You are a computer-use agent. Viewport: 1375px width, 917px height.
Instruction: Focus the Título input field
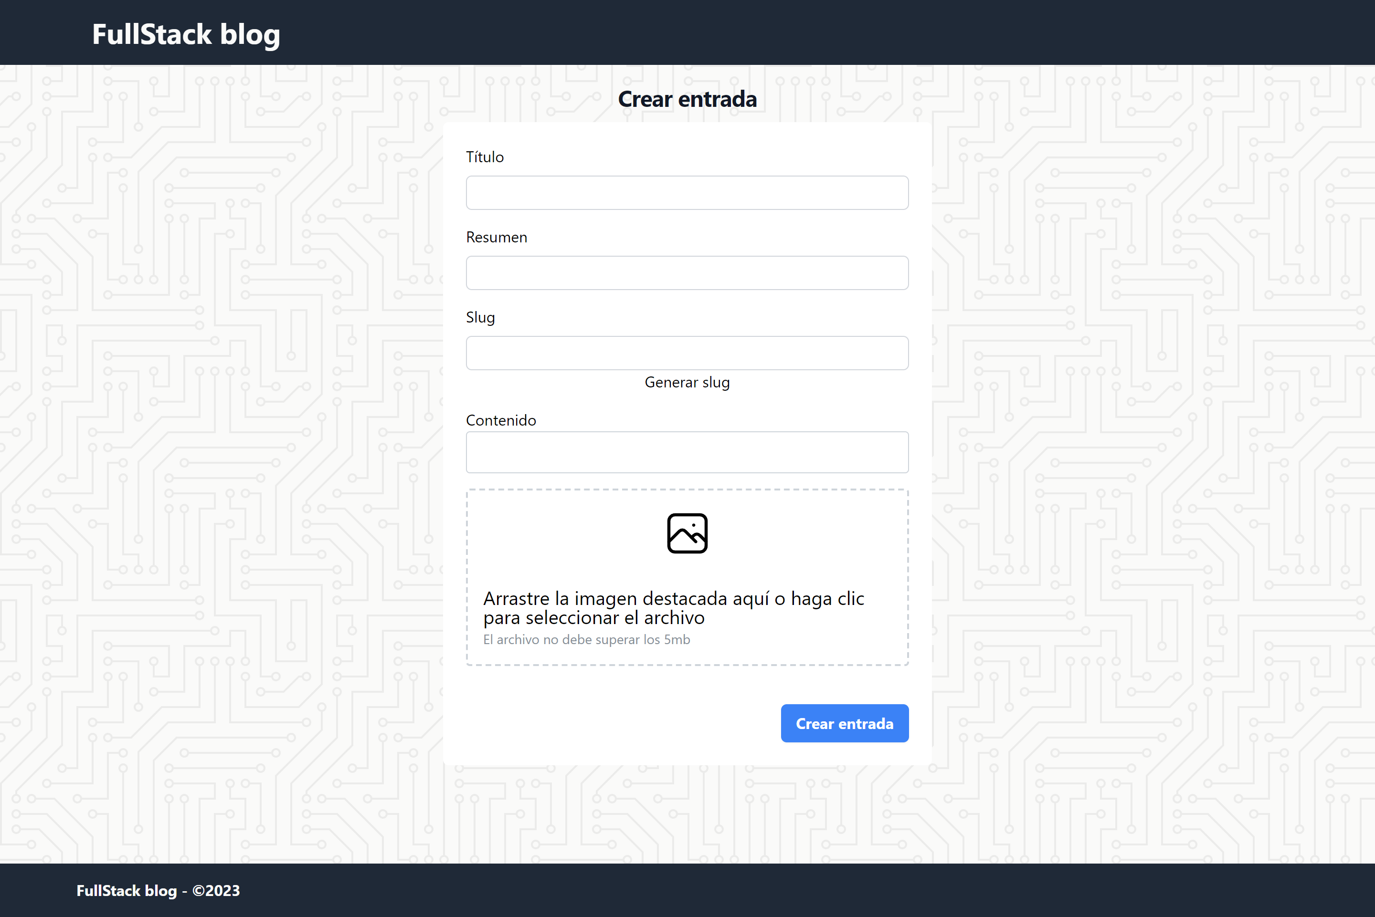pos(687,193)
